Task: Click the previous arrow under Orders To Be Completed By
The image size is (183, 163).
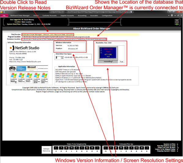Action: (56, 148)
